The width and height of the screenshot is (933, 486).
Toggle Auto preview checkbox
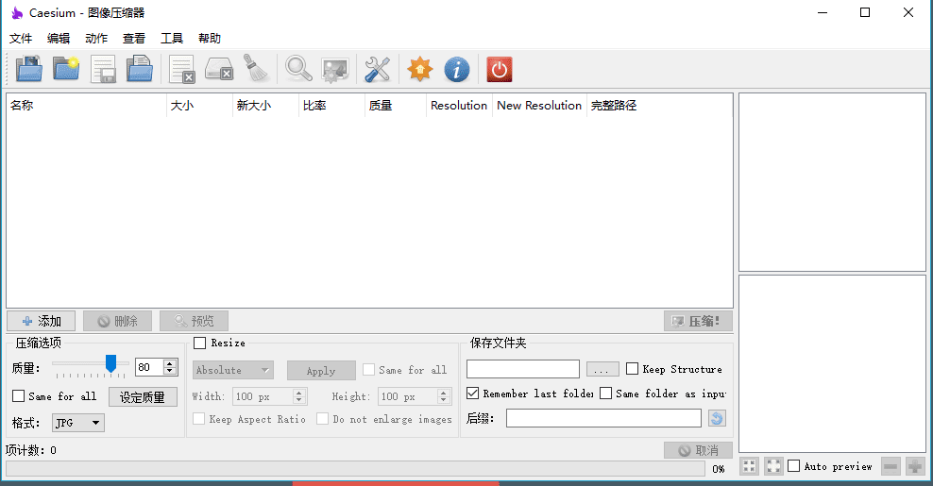pyautogui.click(x=794, y=466)
